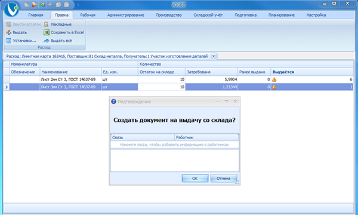Click the connect plug icon in quick access toolbar
Image resolution: width=358 pixels, height=215 pixels.
27,5
